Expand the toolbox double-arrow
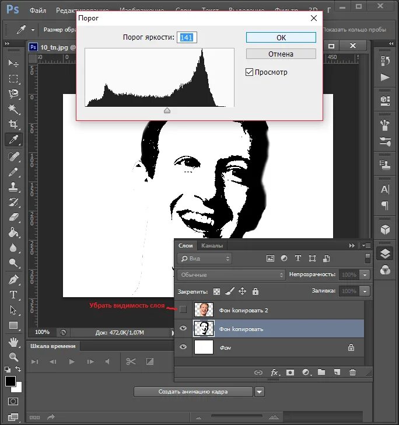 [x=8, y=43]
